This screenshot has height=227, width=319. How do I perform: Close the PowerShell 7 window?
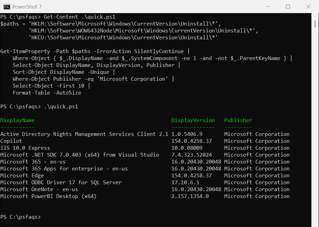point(308,7)
